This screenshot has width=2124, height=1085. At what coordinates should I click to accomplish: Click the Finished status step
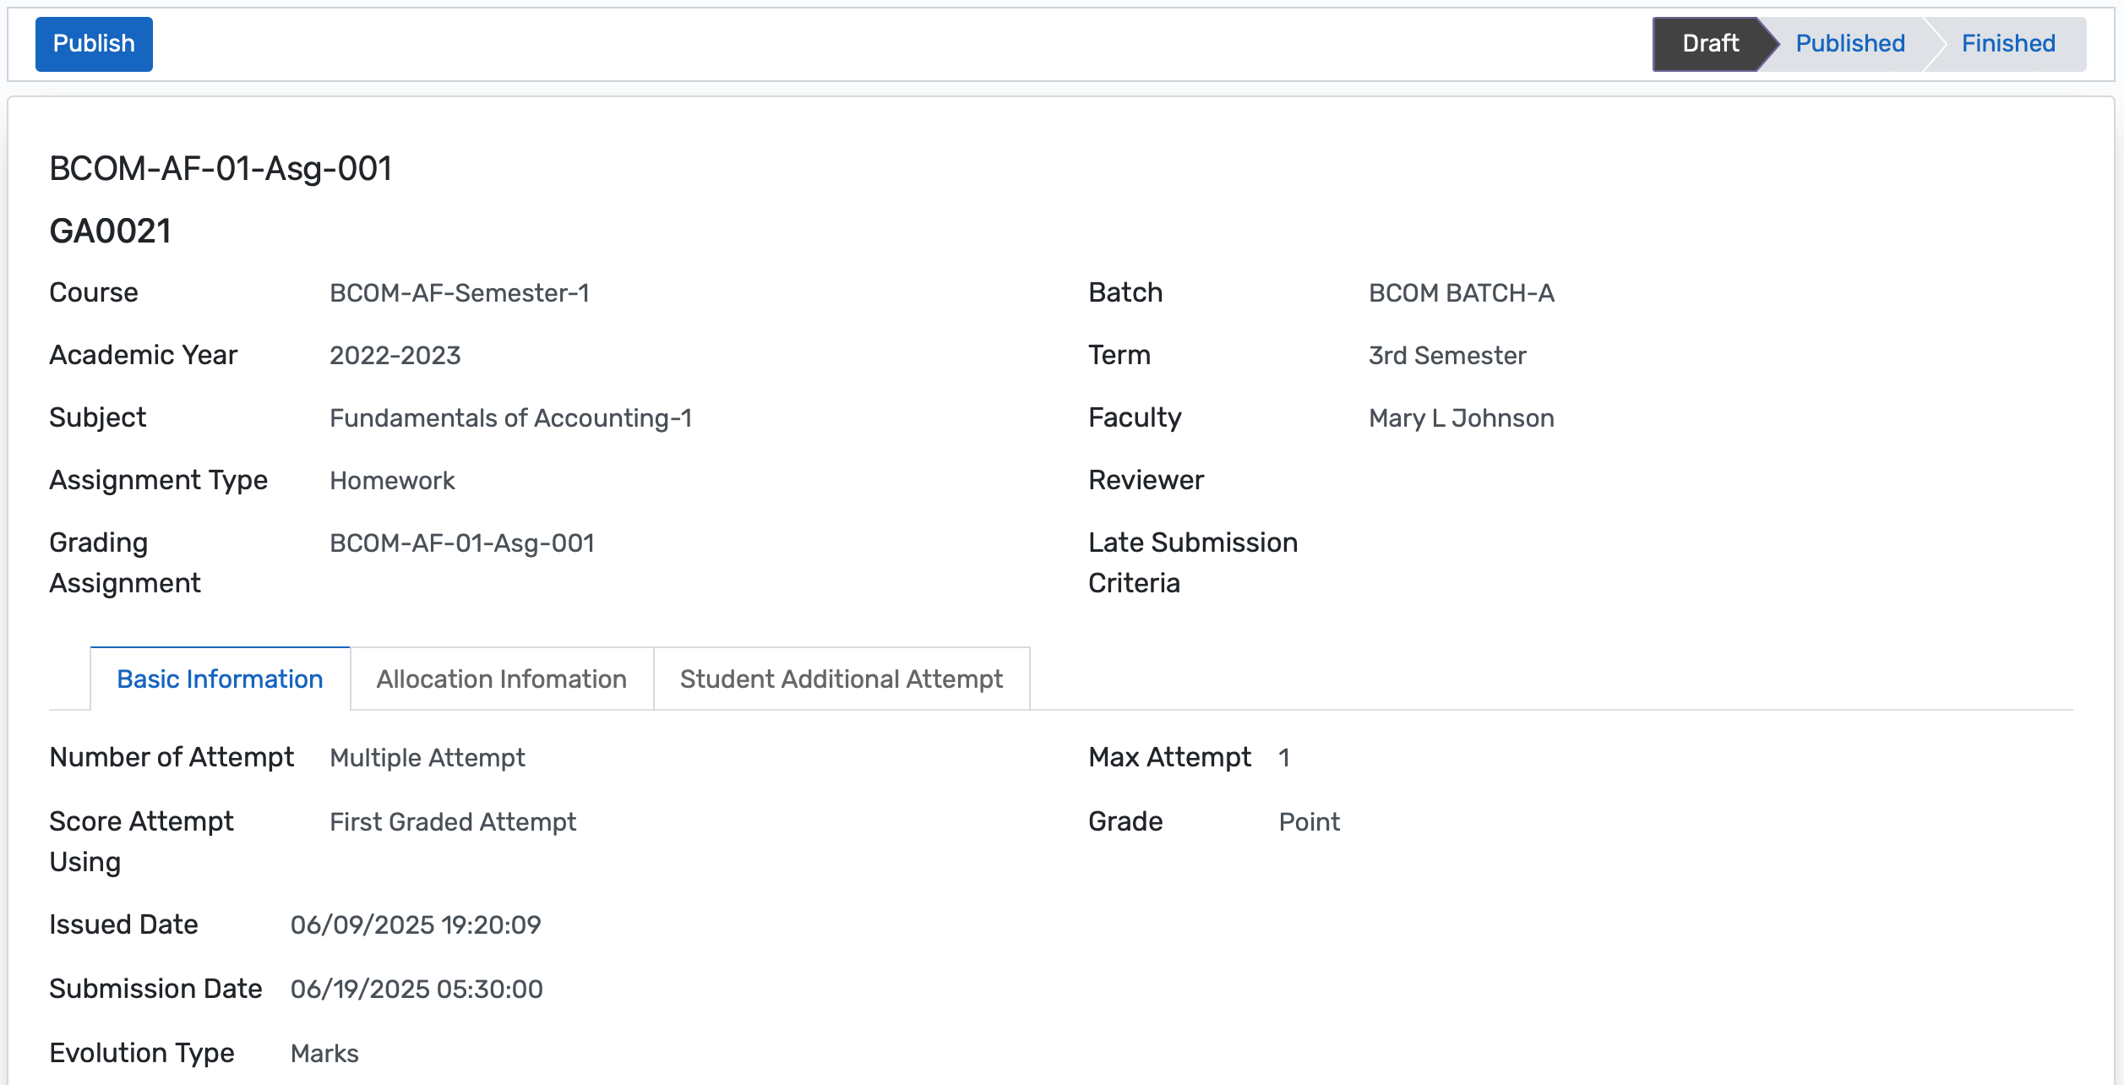[2007, 43]
